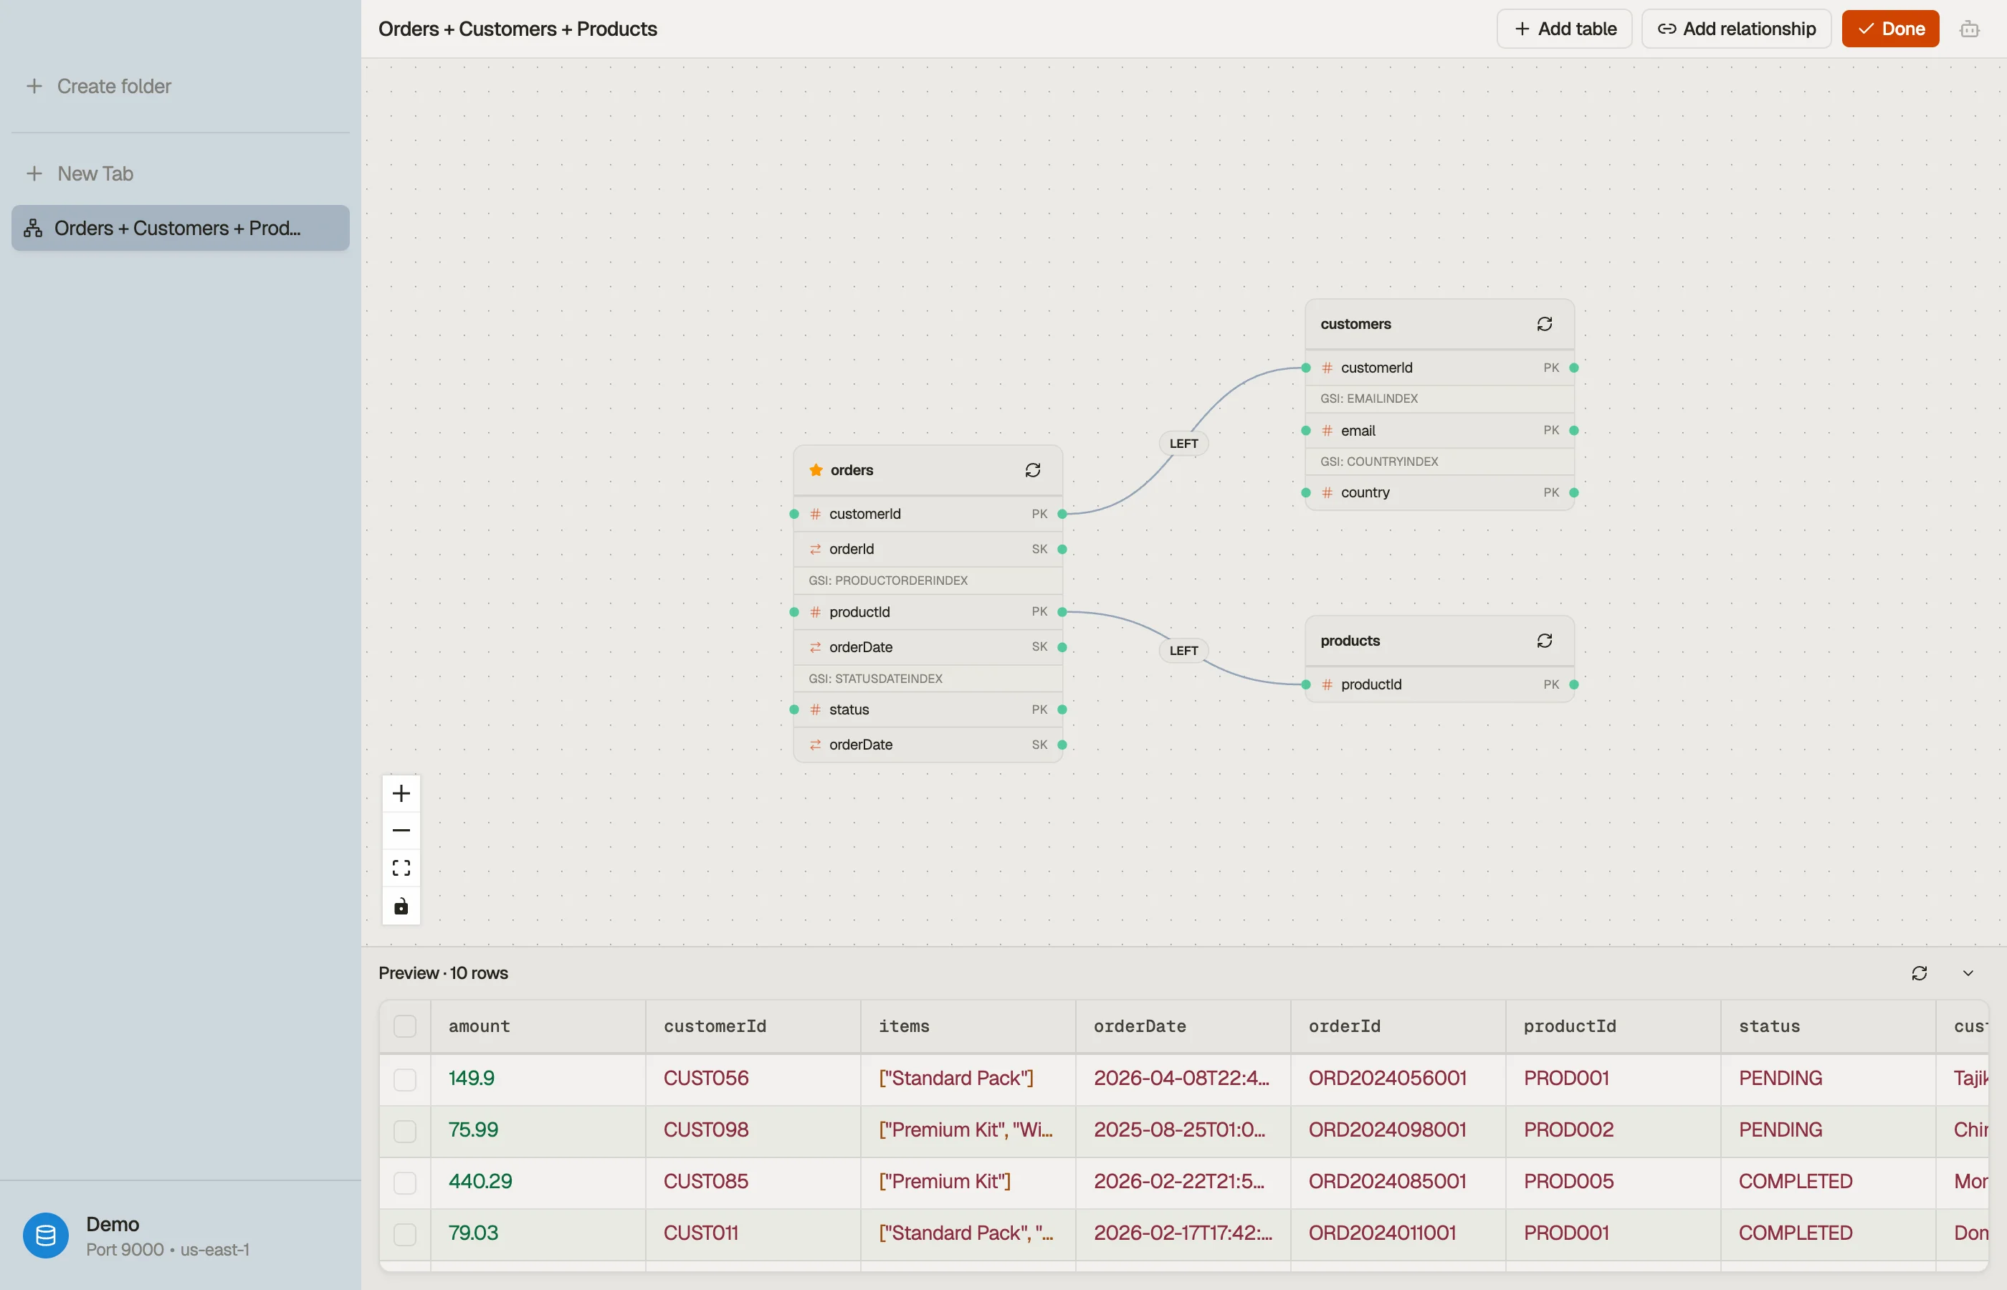2007x1290 pixels.
Task: Click the refresh icon on orders table
Action: coord(1033,470)
